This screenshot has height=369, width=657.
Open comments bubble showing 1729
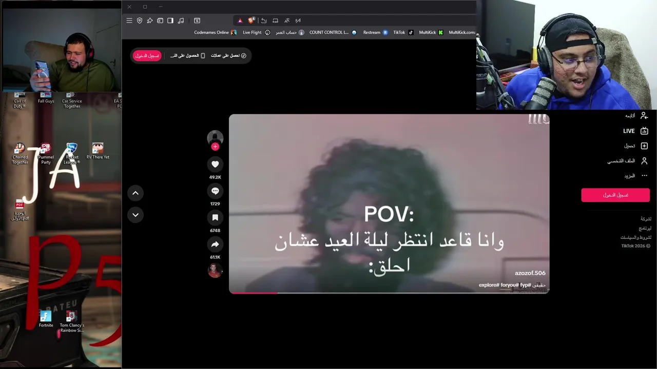(x=215, y=191)
